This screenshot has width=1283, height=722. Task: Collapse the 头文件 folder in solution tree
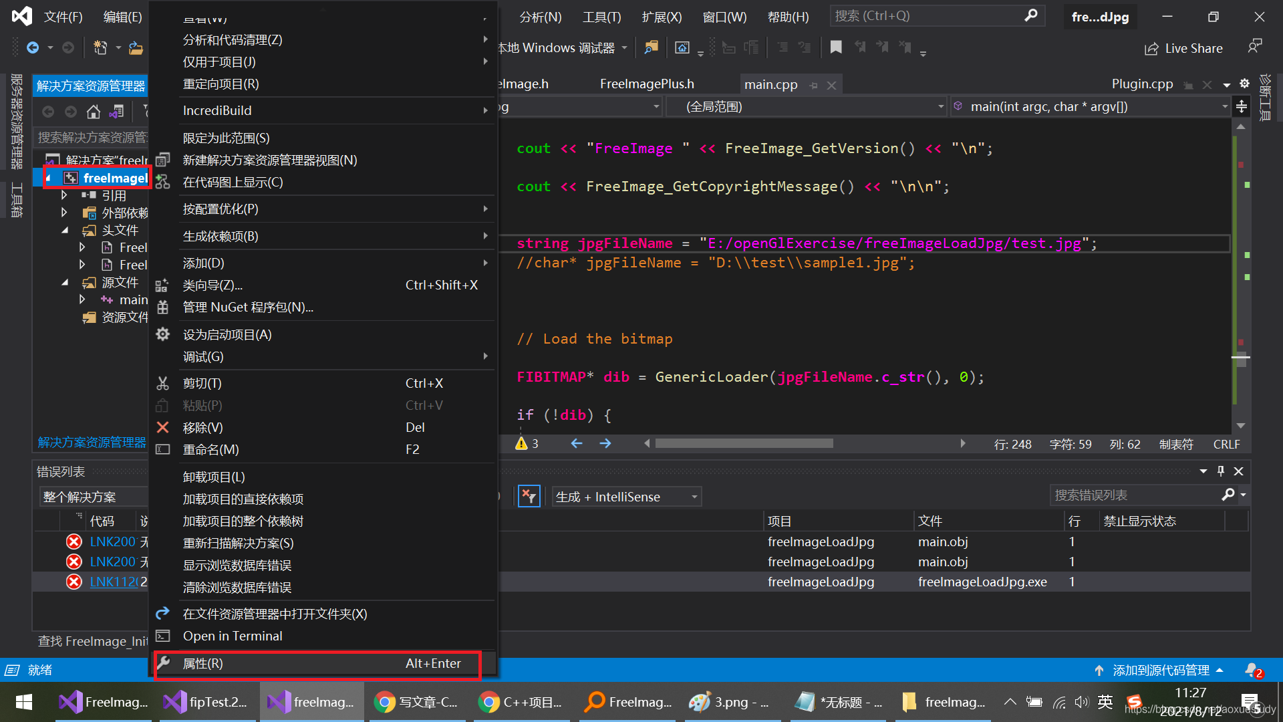click(x=65, y=231)
